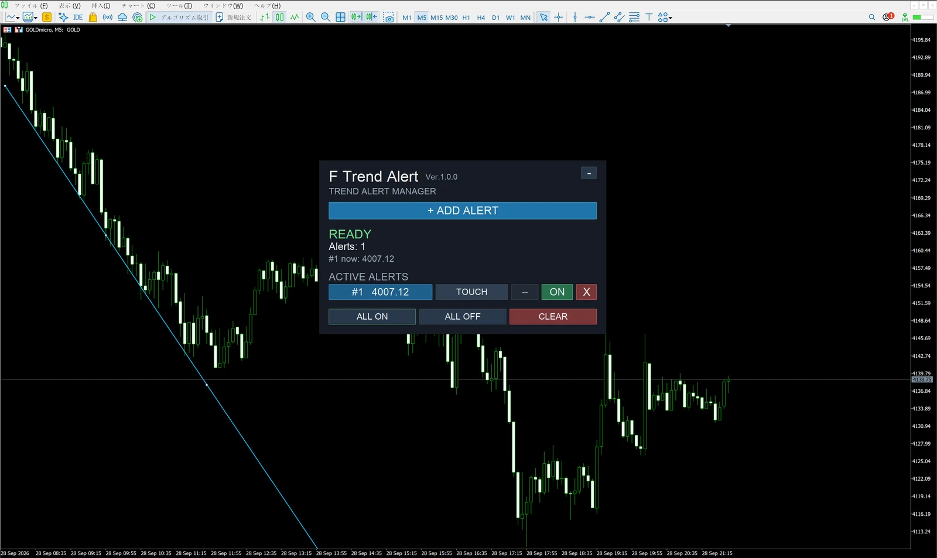The width and height of the screenshot is (937, 558).
Task: Open the ファイル (F) menu
Action: [x=31, y=5]
